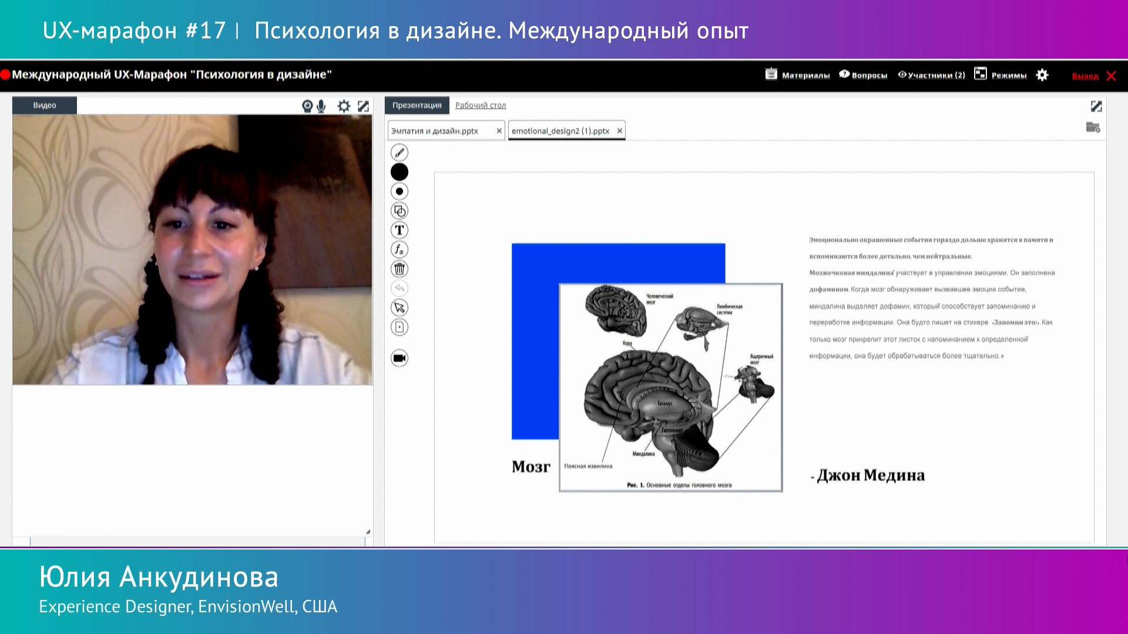Open the Режимы layout menu
Viewport: 1128px width, 634px height.
1001,75
